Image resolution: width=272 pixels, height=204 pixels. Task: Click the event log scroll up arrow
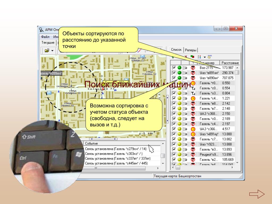coord(163,144)
